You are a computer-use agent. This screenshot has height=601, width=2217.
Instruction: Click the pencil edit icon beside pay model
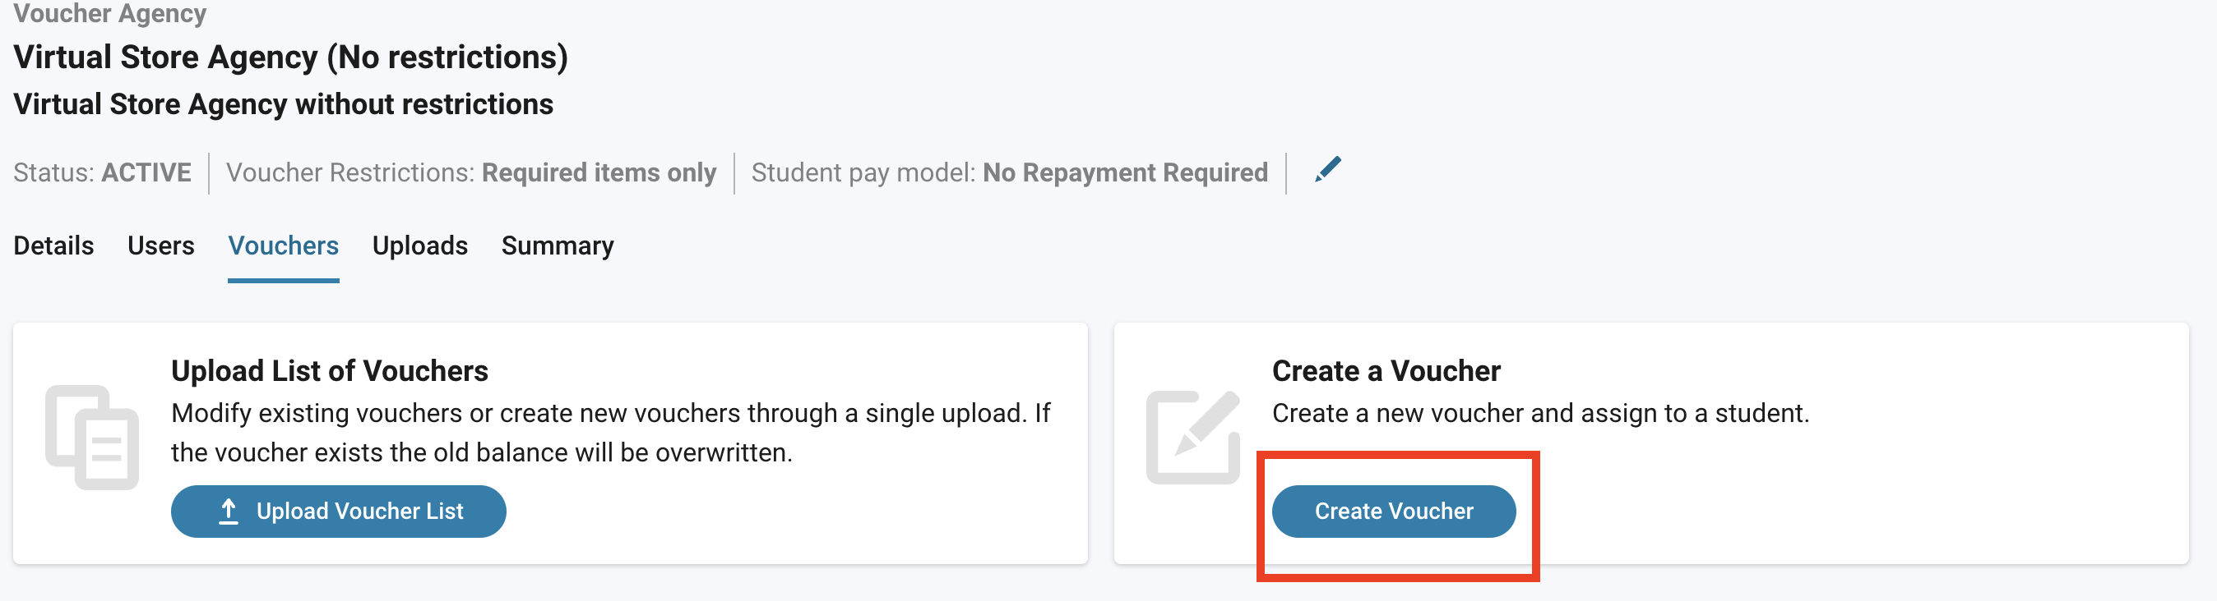(x=1327, y=169)
